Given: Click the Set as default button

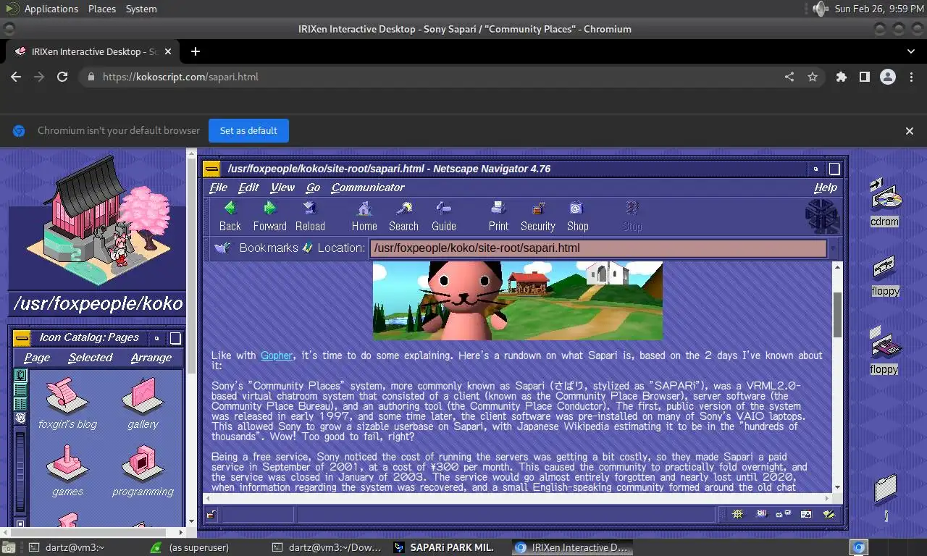Looking at the screenshot, I should (248, 130).
